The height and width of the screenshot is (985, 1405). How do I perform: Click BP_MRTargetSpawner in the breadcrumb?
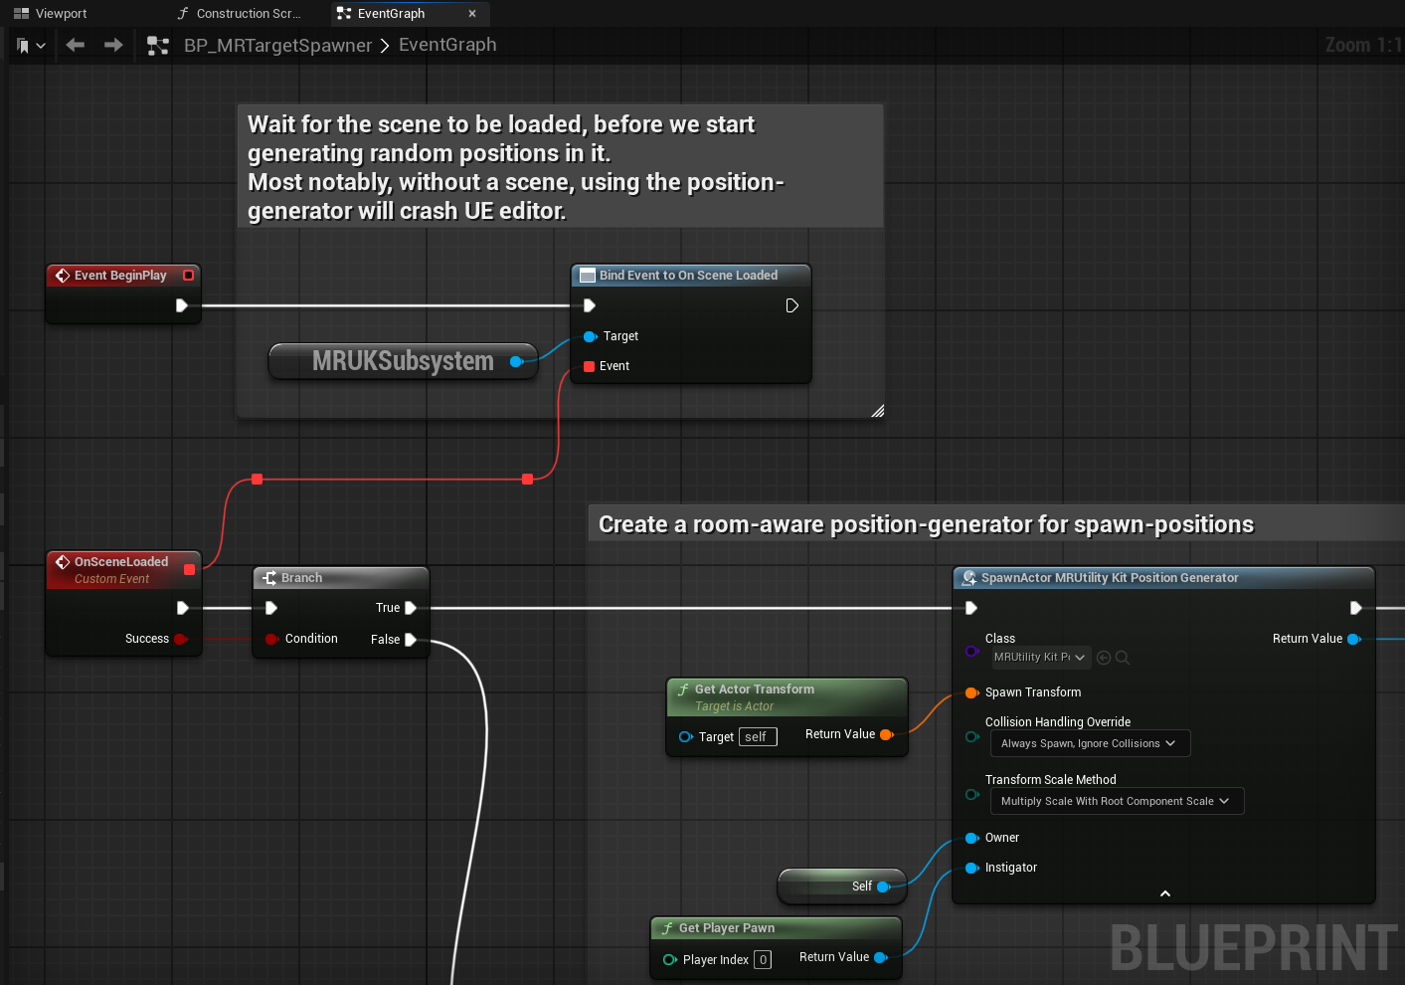(x=277, y=46)
